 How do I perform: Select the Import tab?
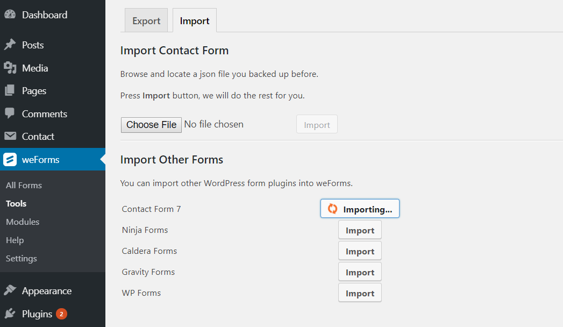click(194, 20)
